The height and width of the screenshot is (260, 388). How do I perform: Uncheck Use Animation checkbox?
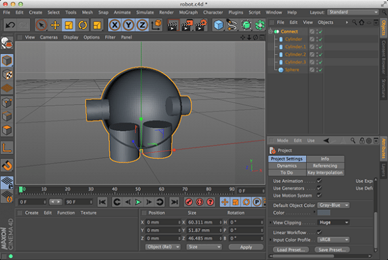pos(319,181)
